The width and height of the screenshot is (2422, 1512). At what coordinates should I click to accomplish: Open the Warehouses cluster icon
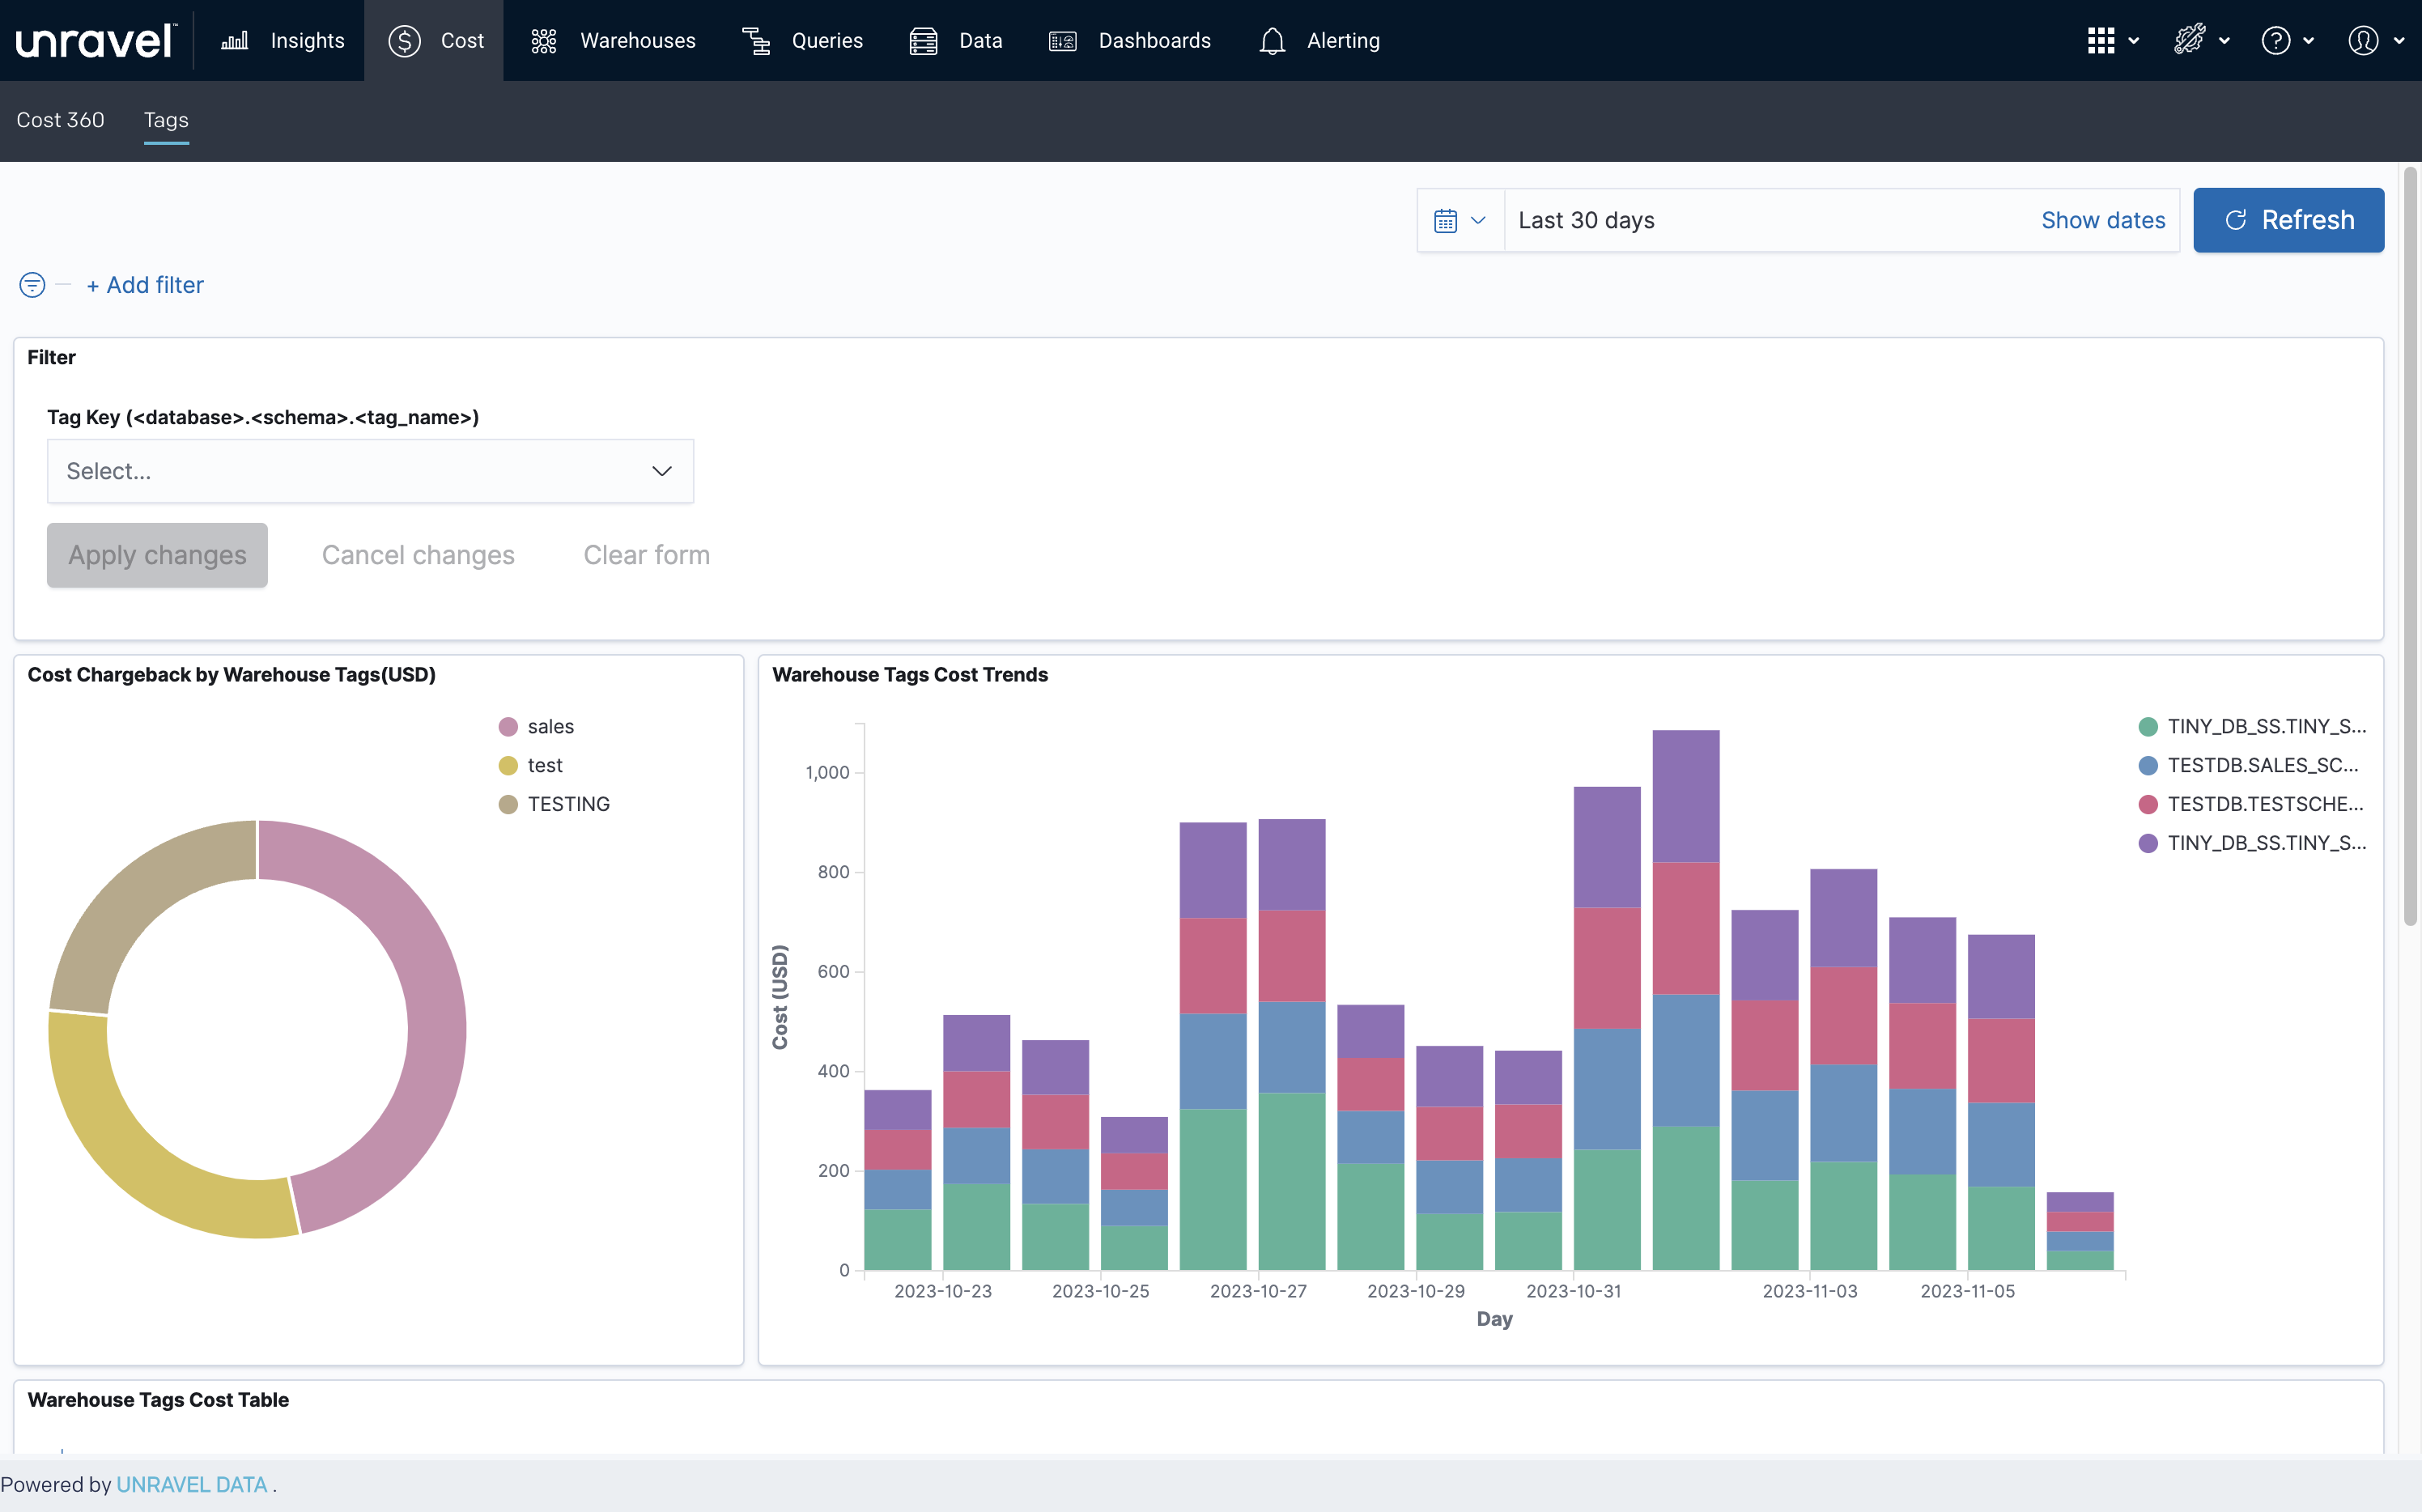click(543, 41)
